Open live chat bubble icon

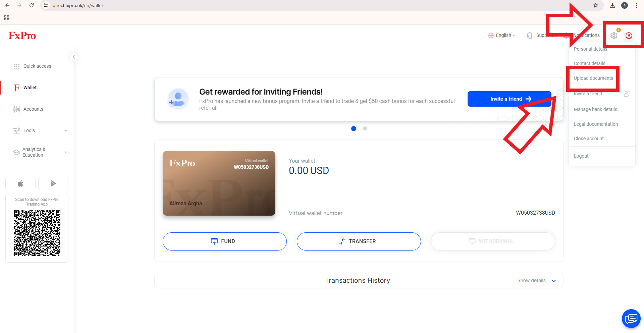pyautogui.click(x=631, y=319)
